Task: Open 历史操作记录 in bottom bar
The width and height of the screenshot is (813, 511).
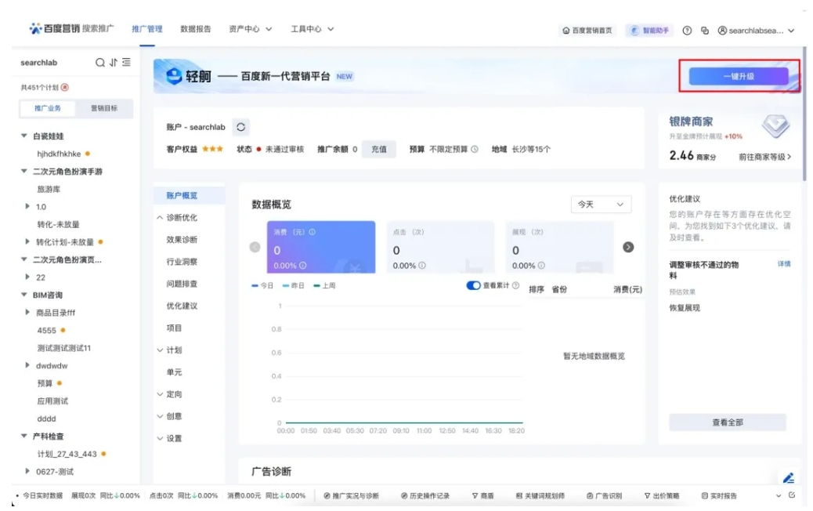Action: tap(425, 495)
